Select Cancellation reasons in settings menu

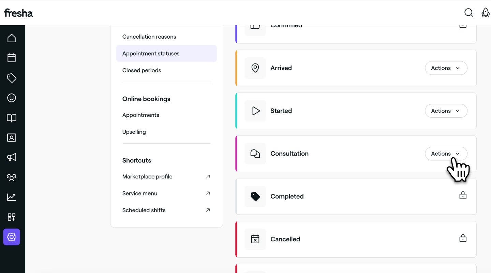point(149,37)
